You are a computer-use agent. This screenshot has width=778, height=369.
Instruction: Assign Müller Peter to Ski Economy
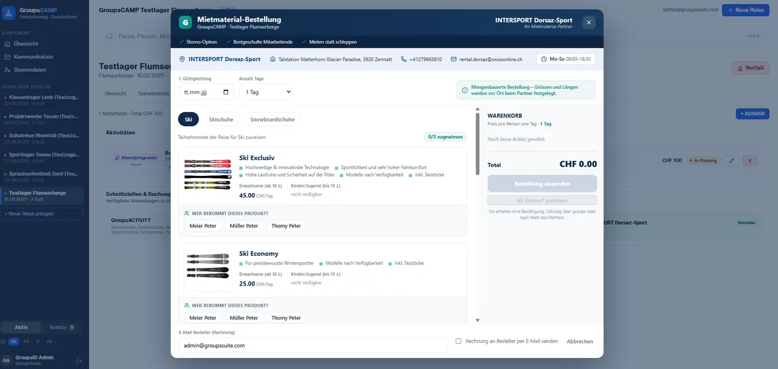pos(244,318)
